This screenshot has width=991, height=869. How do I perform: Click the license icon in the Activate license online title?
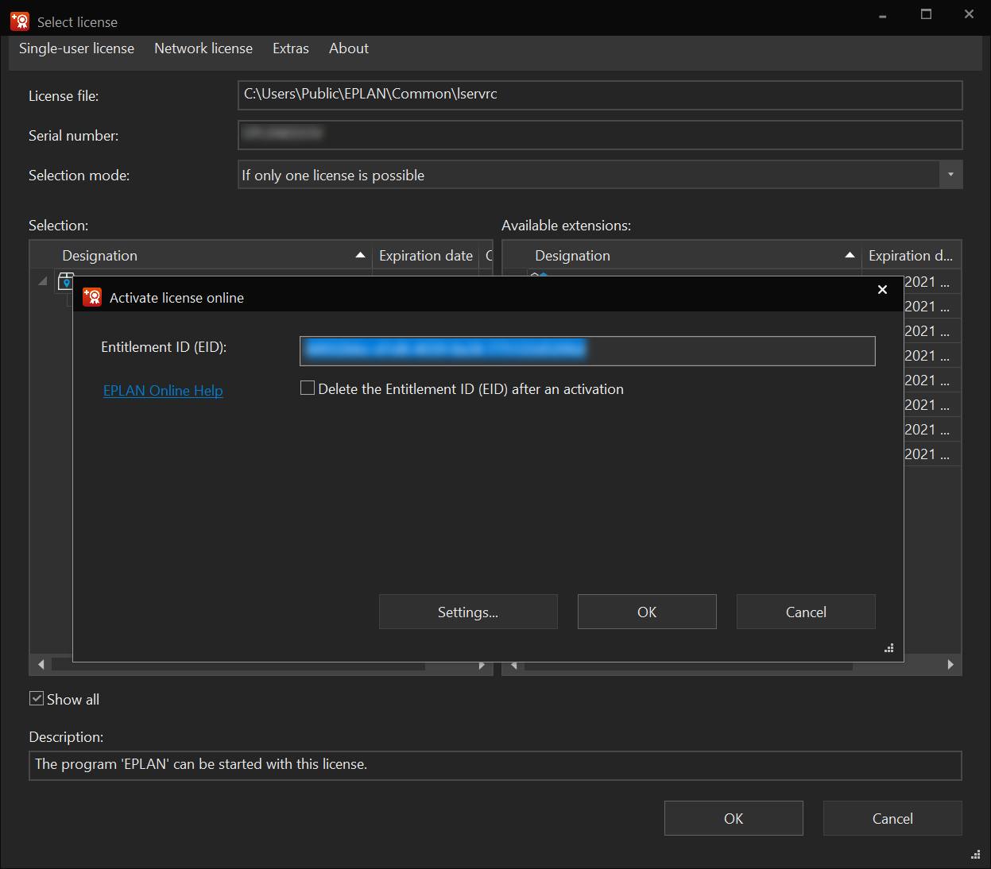pos(92,297)
